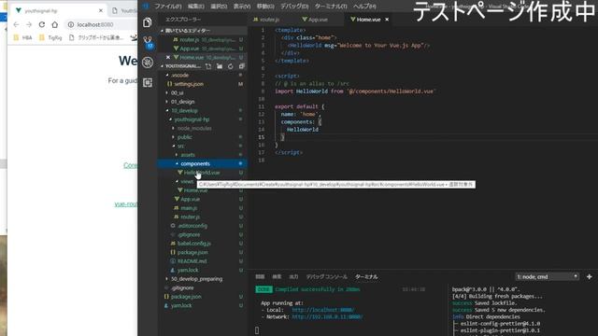Open .editorconfig file
This screenshot has width=598, height=336.
point(203,226)
